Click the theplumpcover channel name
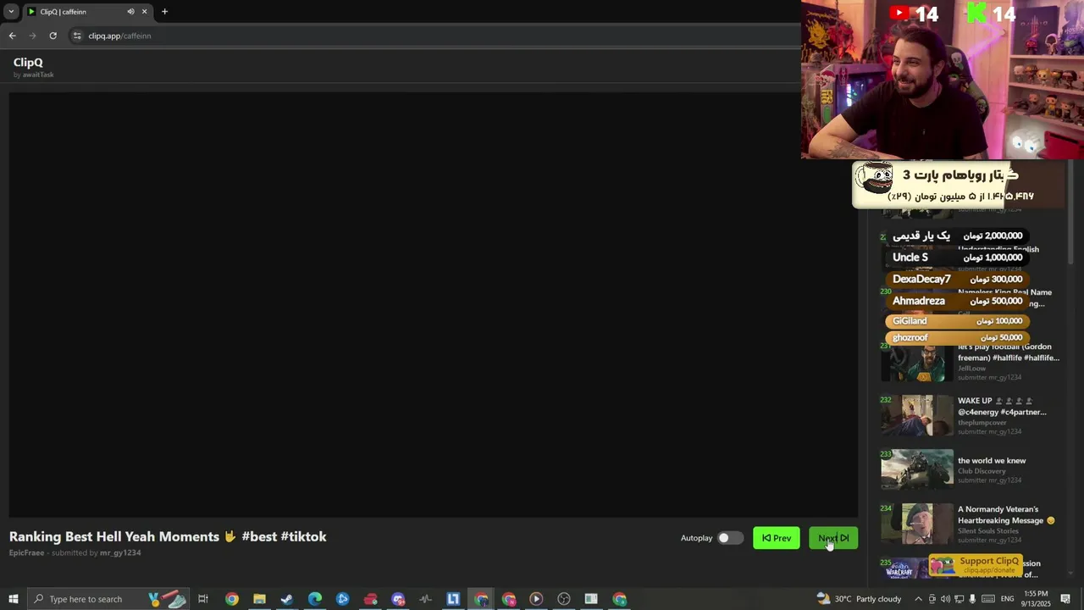1084x610 pixels. click(x=982, y=423)
